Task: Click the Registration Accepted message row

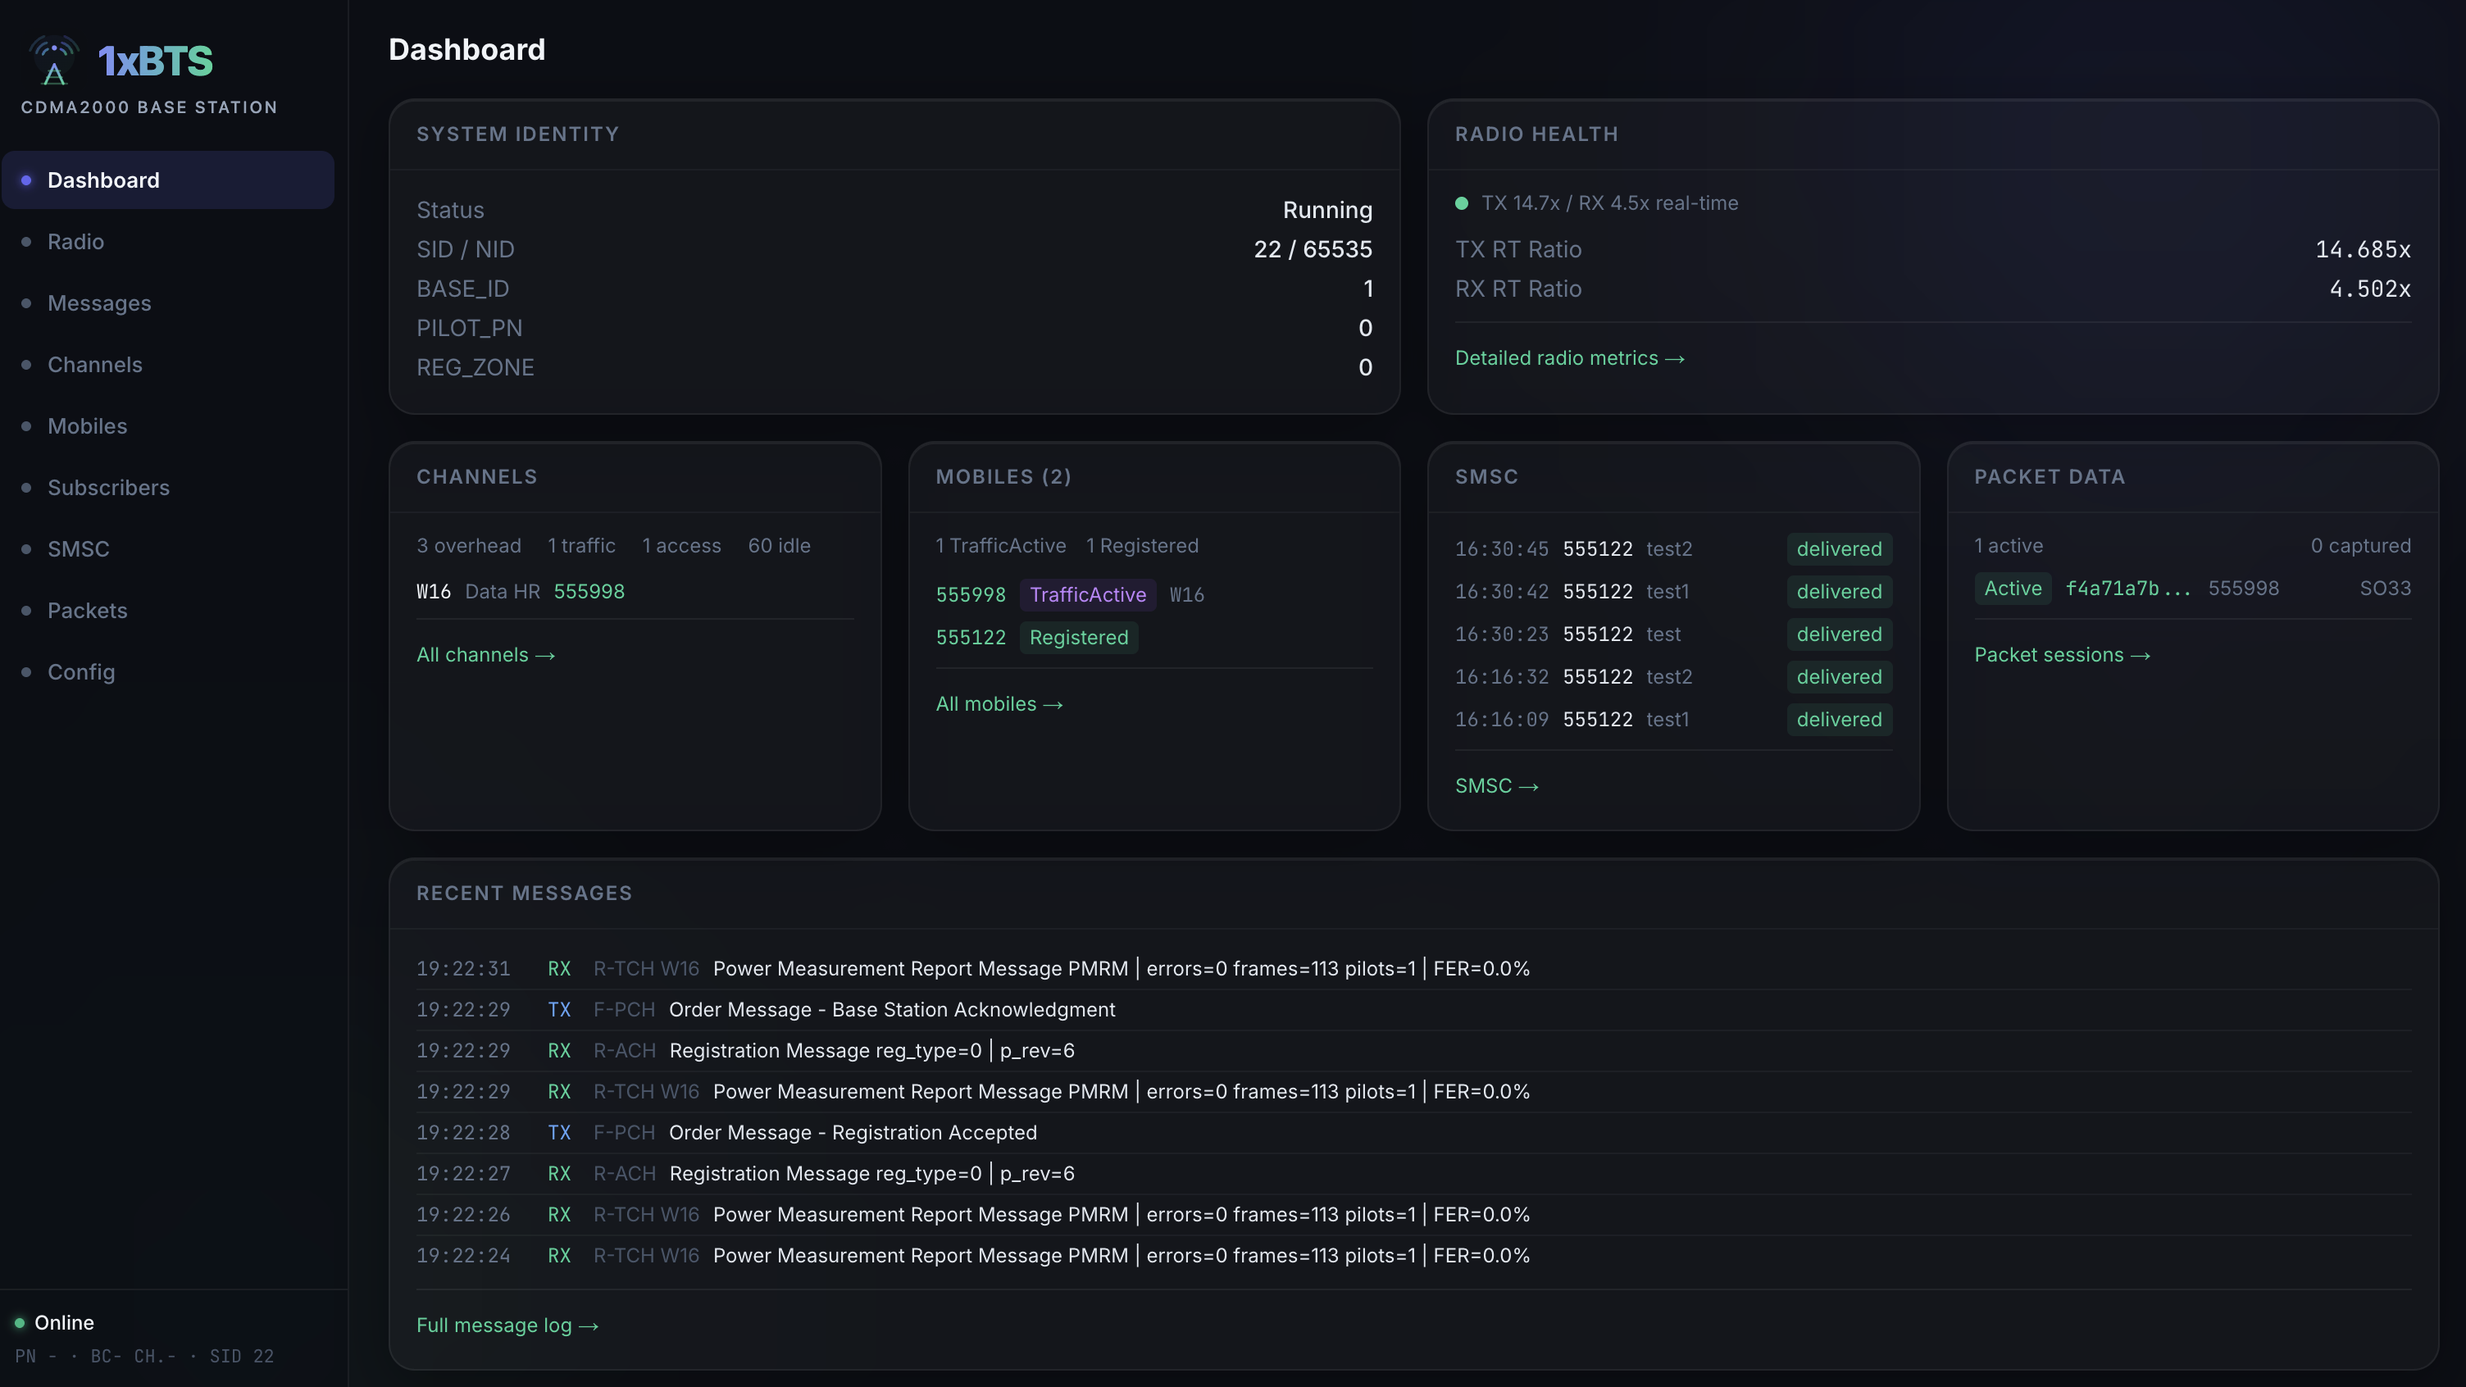Action: click(x=1413, y=1132)
